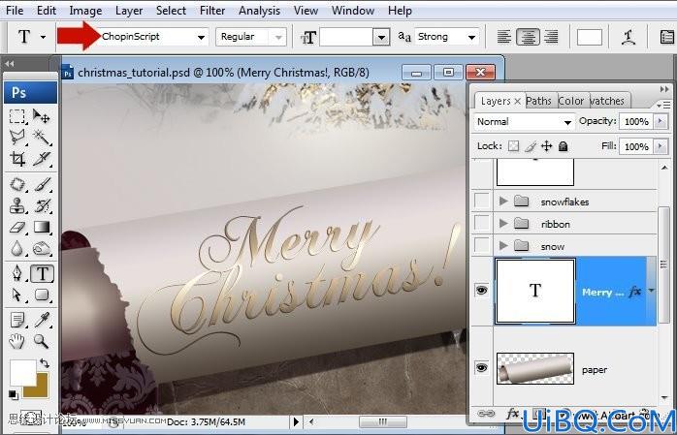Open the Edit menu
The width and height of the screenshot is (677, 435).
pos(47,11)
